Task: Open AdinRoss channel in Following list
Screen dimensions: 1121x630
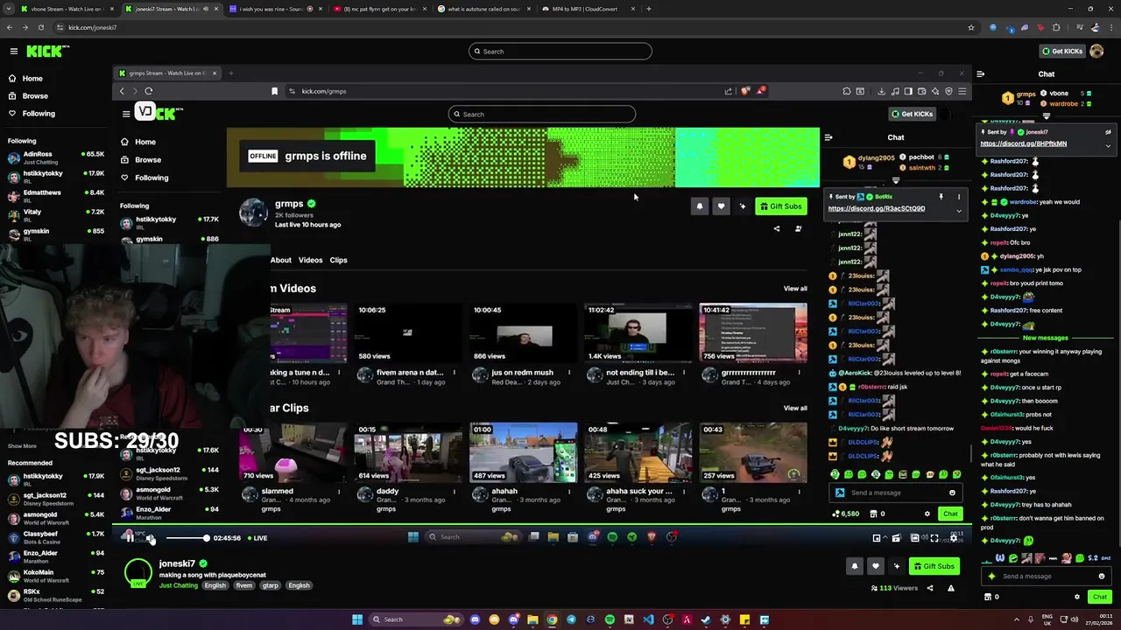Action: coord(54,158)
